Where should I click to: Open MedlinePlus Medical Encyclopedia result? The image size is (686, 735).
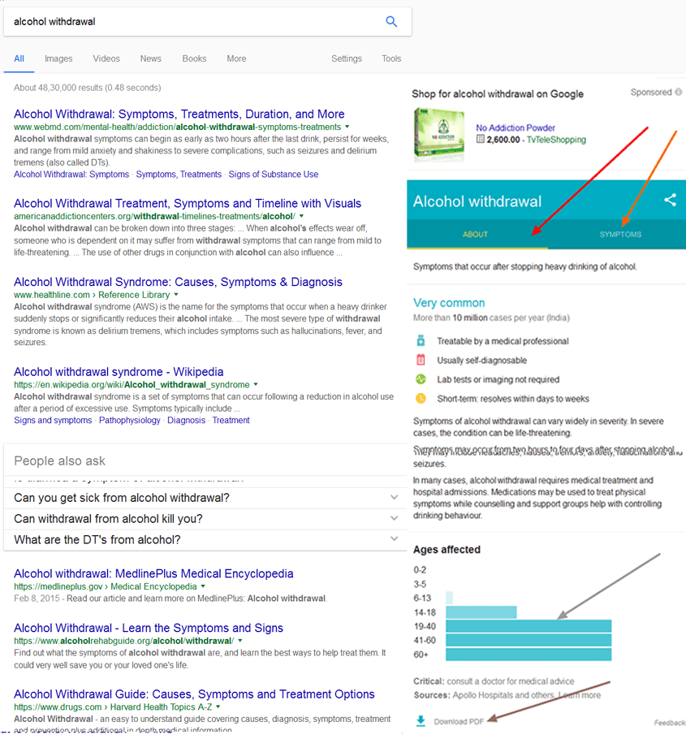click(x=153, y=573)
